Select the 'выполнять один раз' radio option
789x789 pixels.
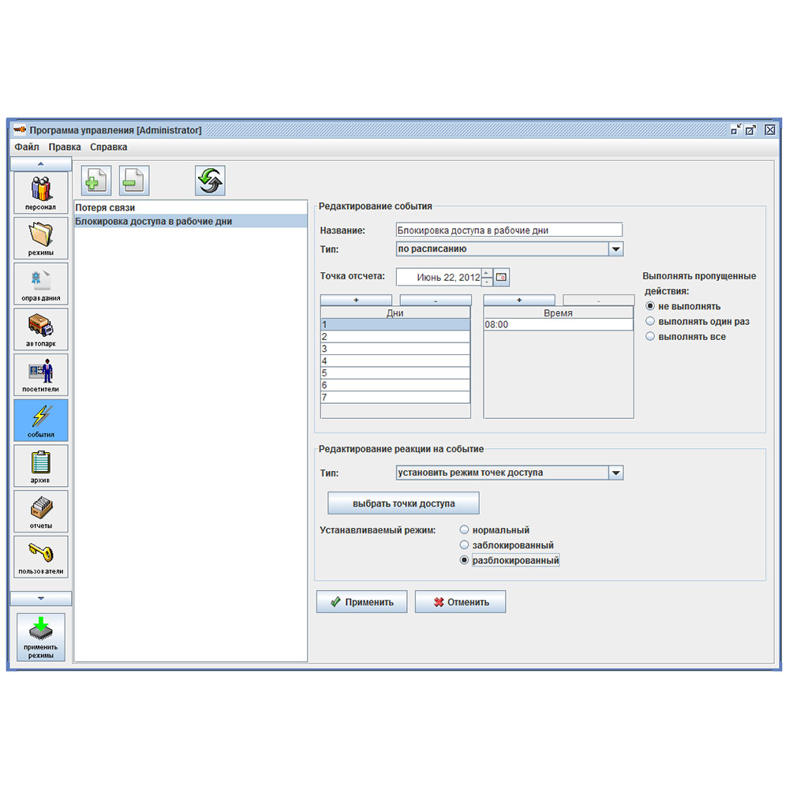tap(651, 321)
